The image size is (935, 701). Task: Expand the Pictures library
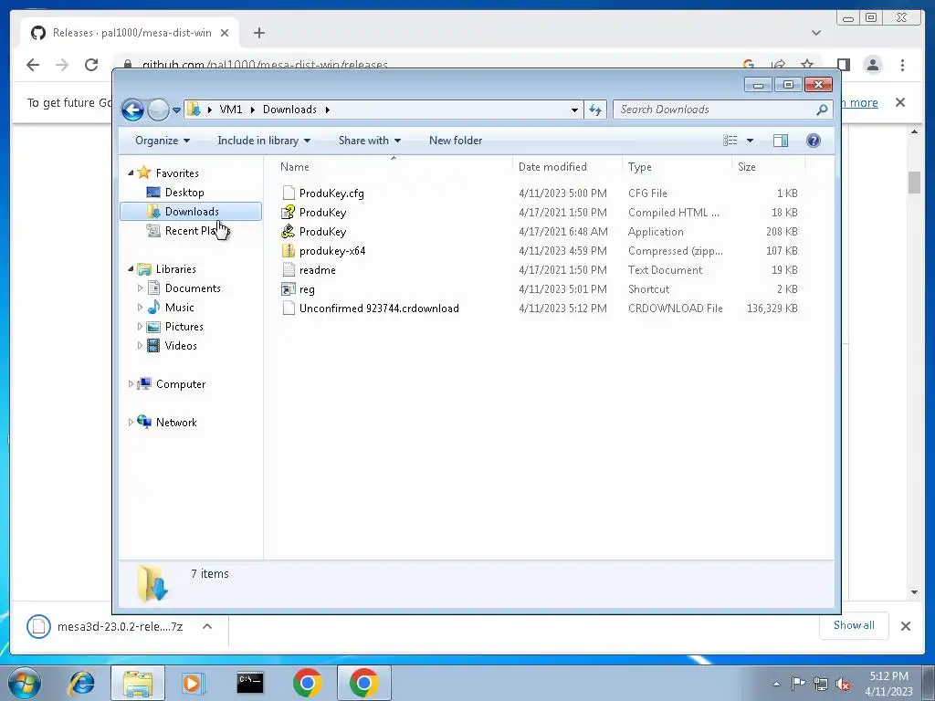pos(140,327)
